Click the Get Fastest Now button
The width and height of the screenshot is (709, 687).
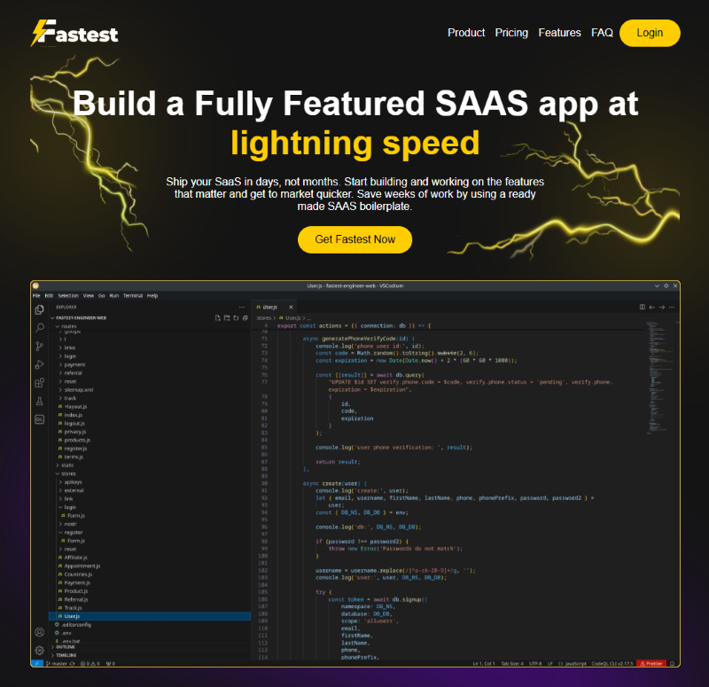(354, 239)
